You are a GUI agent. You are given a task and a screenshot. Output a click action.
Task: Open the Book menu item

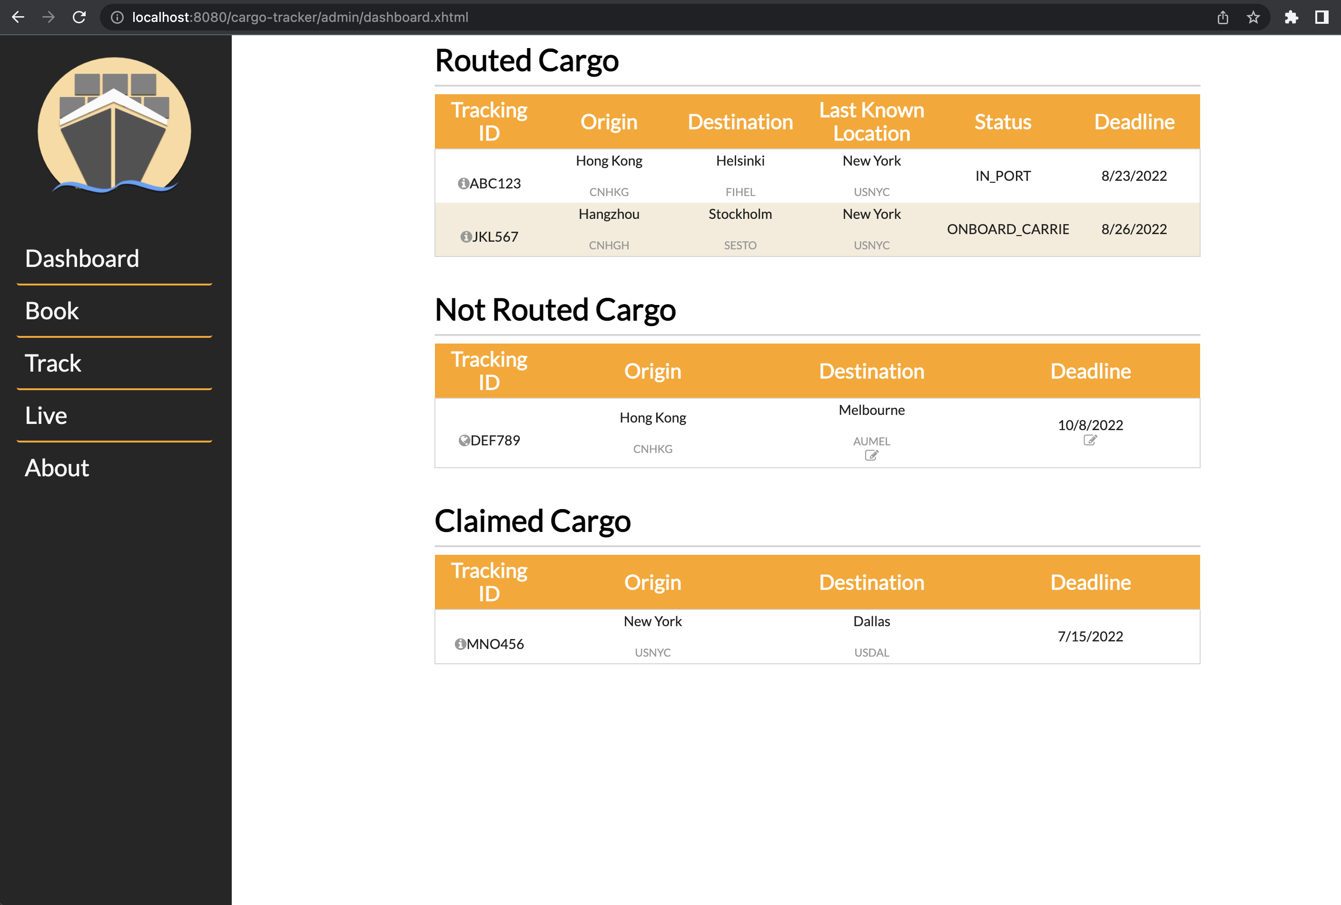coord(52,311)
